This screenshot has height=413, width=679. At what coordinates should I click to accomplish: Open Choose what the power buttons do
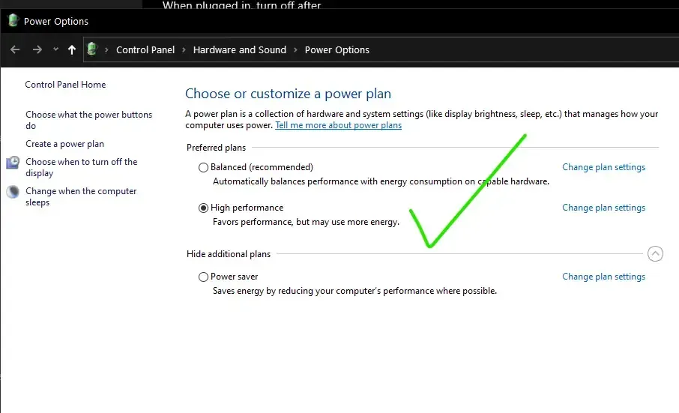click(x=88, y=120)
